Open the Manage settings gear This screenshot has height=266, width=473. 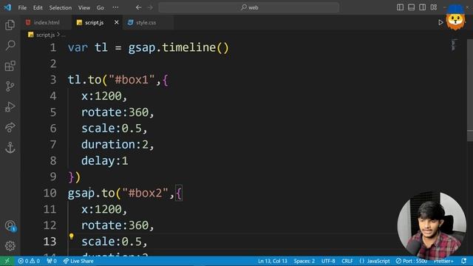click(x=10, y=246)
